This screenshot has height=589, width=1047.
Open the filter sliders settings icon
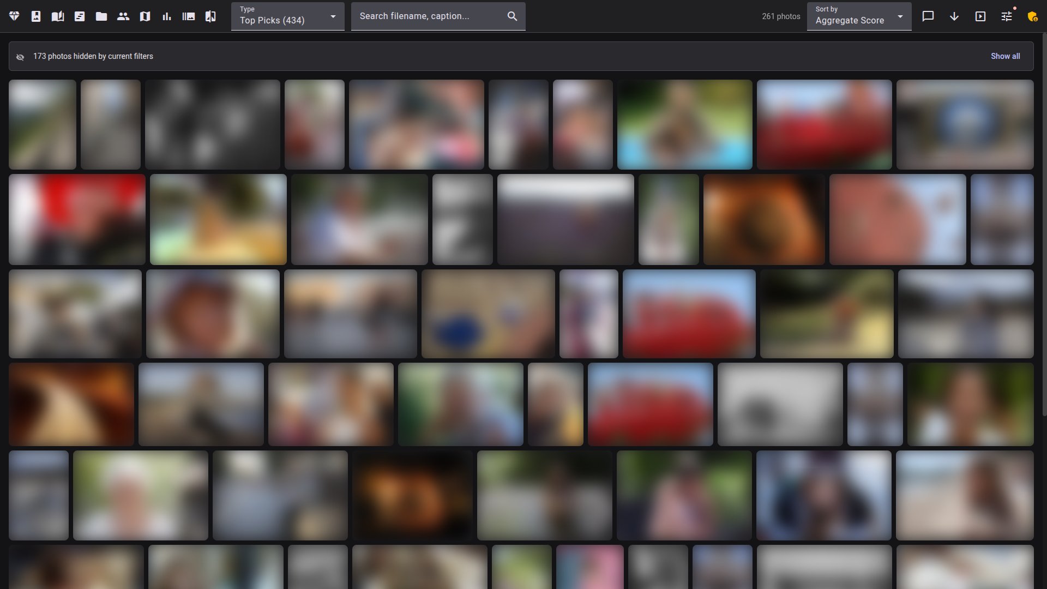[x=1007, y=16]
